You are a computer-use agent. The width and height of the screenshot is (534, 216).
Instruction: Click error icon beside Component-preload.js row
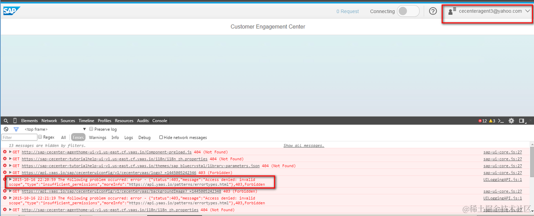5,152
